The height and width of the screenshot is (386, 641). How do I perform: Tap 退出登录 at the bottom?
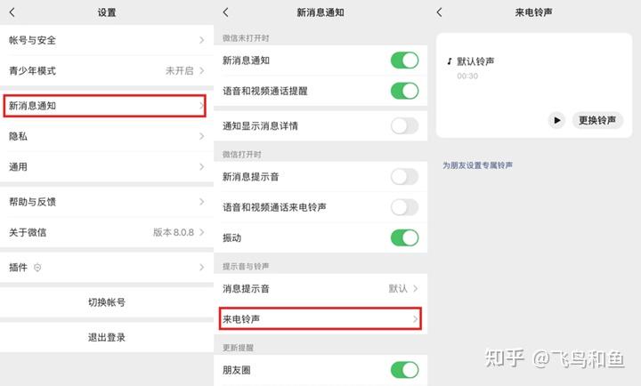tap(107, 337)
